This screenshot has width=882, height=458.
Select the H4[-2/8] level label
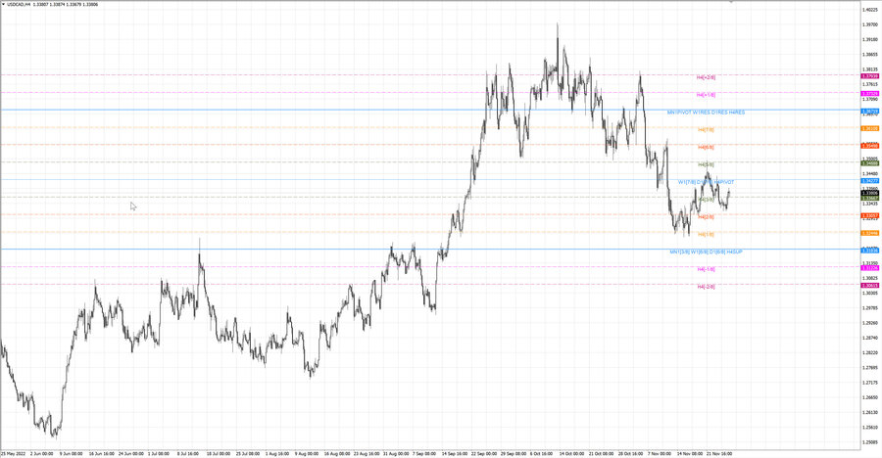706,287
